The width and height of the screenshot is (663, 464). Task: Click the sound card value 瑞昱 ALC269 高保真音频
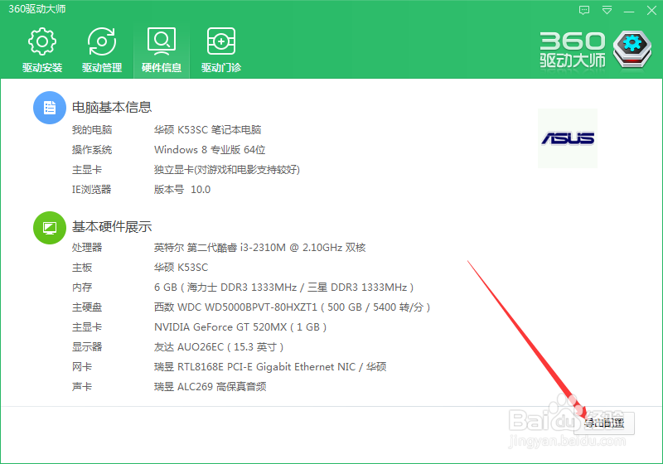[x=211, y=387]
